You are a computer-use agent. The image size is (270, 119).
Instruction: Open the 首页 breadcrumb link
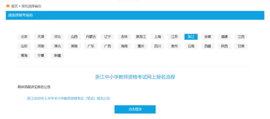click(x=14, y=6)
